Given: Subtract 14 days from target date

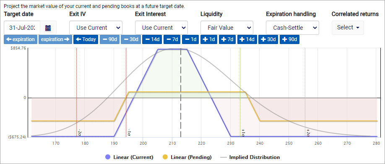Looking at the screenshot, I should pyautogui.click(x=152, y=39).
